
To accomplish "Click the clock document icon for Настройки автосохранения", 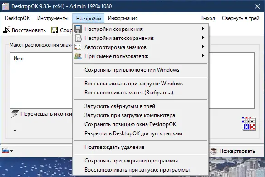I will click(x=78, y=38).
